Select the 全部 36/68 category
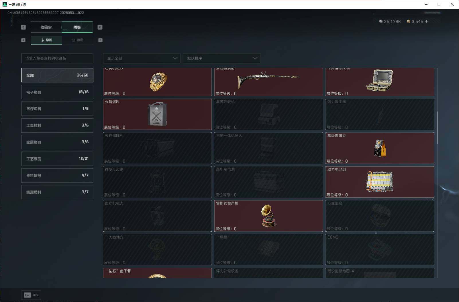Screen dimensions: 459x302 click(x=57, y=75)
